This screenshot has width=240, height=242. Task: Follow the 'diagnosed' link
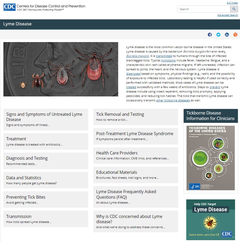(133, 74)
